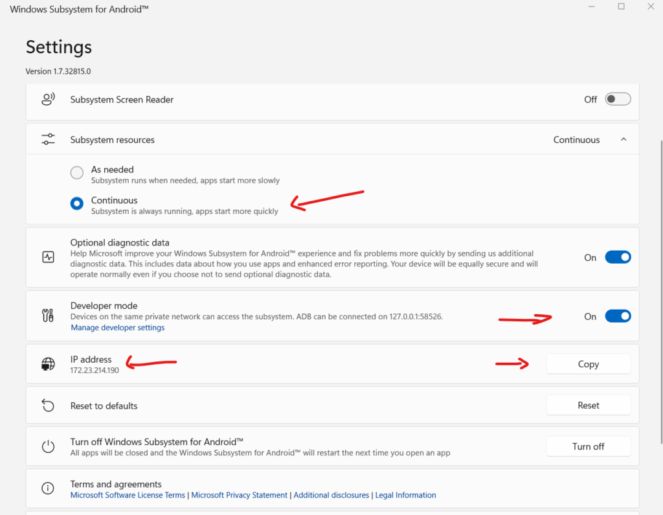Click the Optional diagnostic data icon
This screenshot has height=515, width=663.
pyautogui.click(x=48, y=257)
